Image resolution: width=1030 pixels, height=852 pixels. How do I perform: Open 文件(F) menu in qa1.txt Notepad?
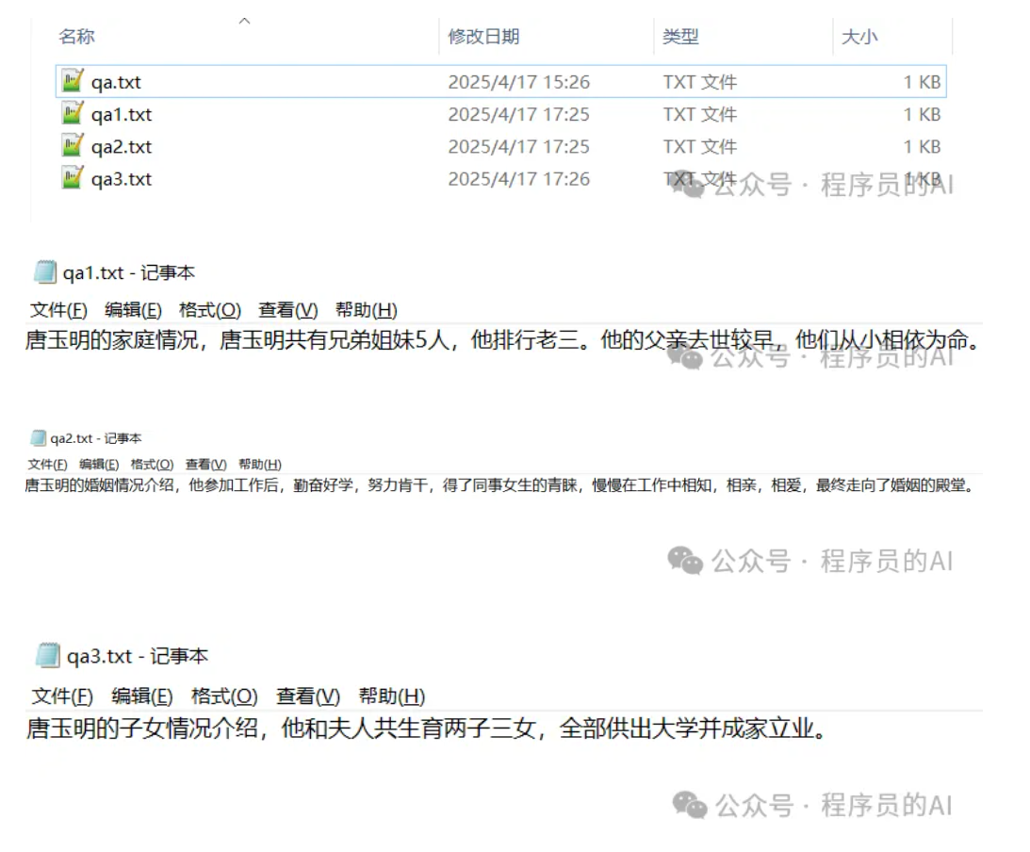pyautogui.click(x=58, y=310)
